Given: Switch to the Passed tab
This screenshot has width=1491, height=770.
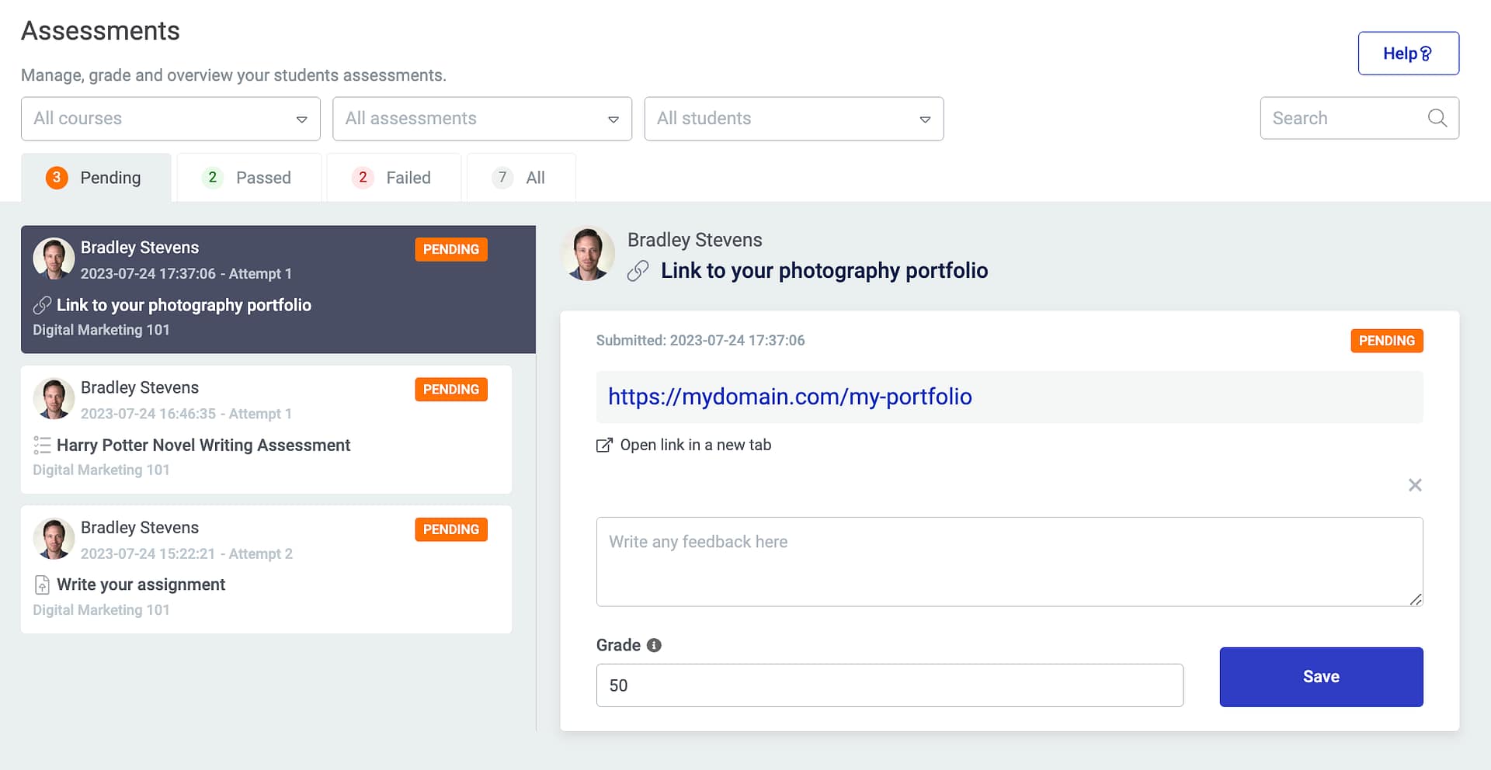Looking at the screenshot, I should (248, 178).
